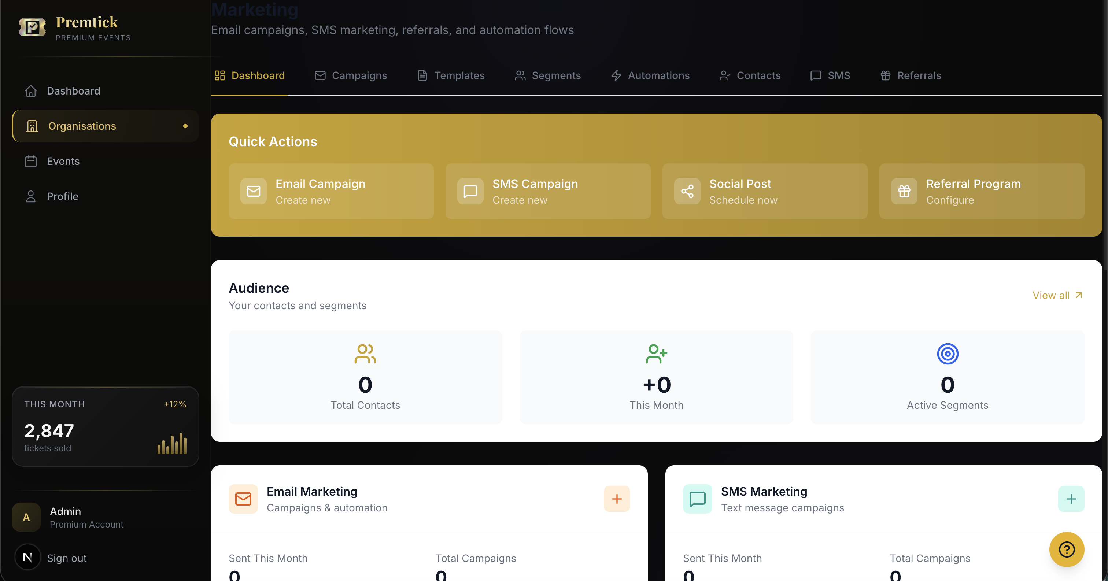Open the Admin Premium Account avatar
Viewport: 1108px width, 581px height.
pos(26,517)
